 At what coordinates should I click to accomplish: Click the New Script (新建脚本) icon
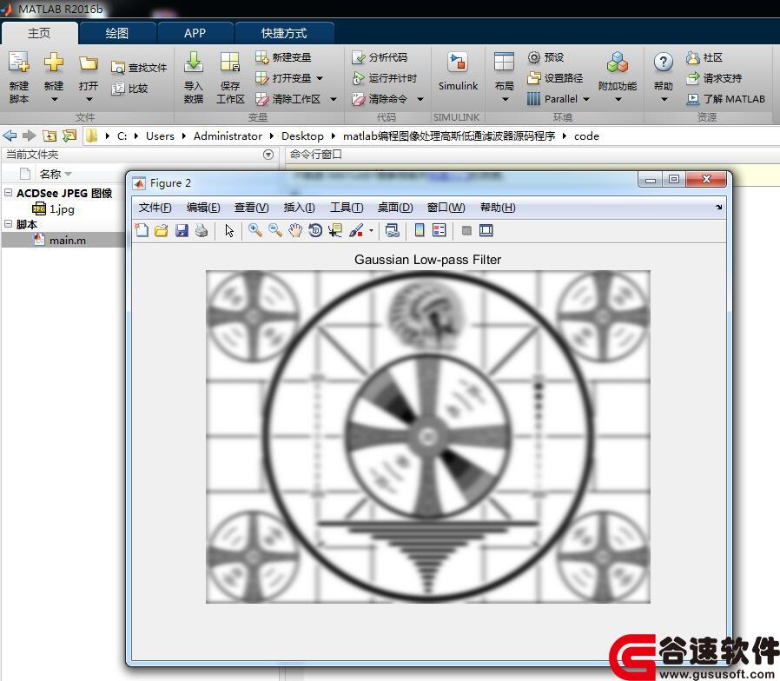(19, 63)
